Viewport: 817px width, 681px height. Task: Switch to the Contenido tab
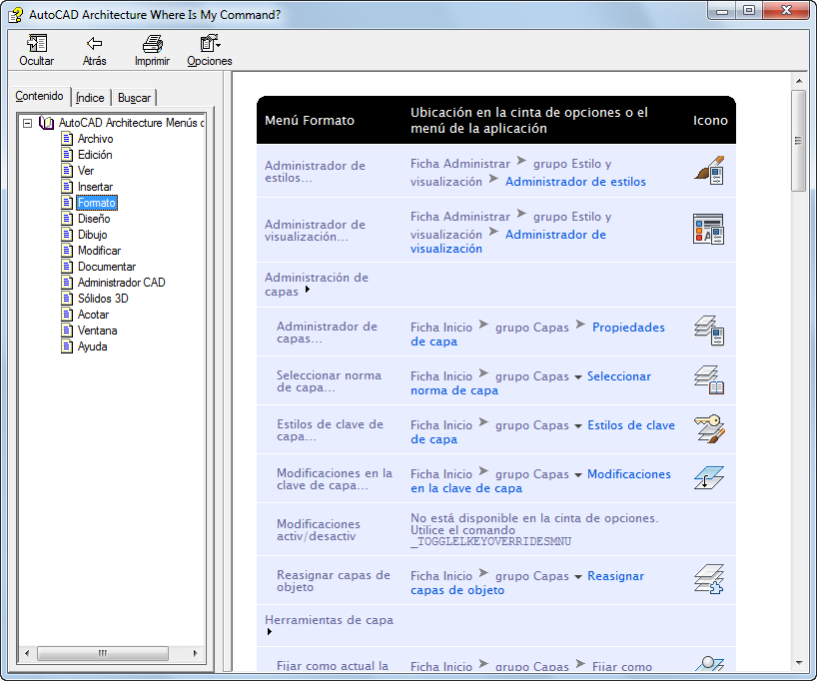click(40, 97)
